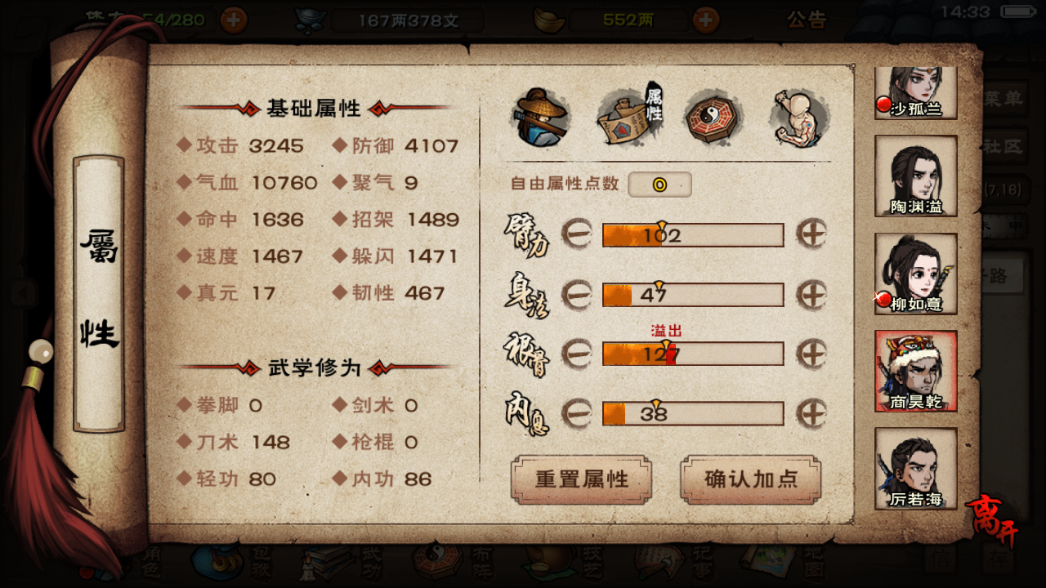The height and width of the screenshot is (588, 1046).
Task: Click the 重置属性 button
Action: click(x=581, y=479)
